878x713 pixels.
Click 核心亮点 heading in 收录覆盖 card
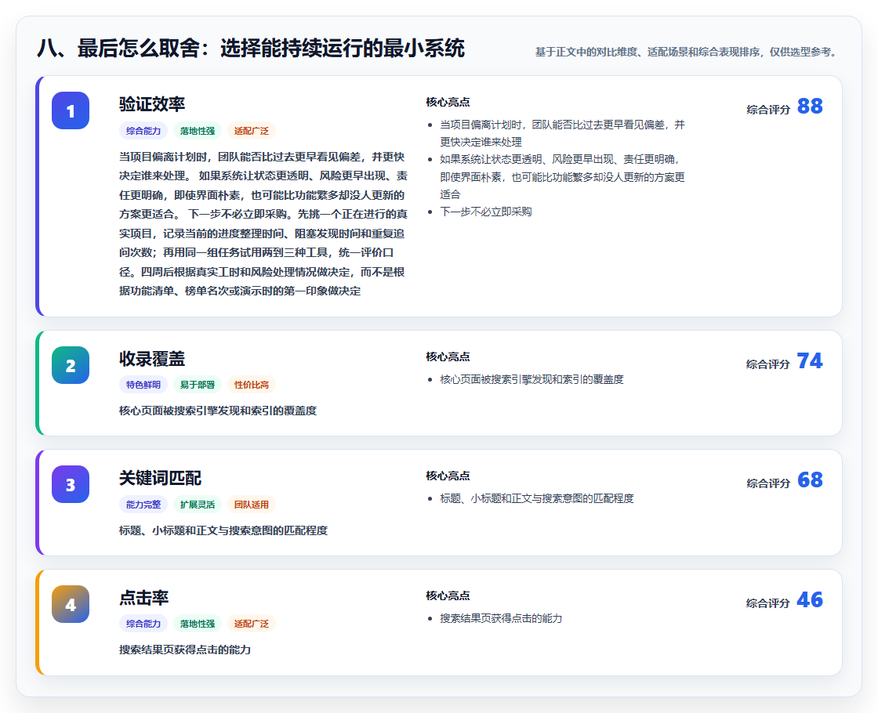click(448, 356)
